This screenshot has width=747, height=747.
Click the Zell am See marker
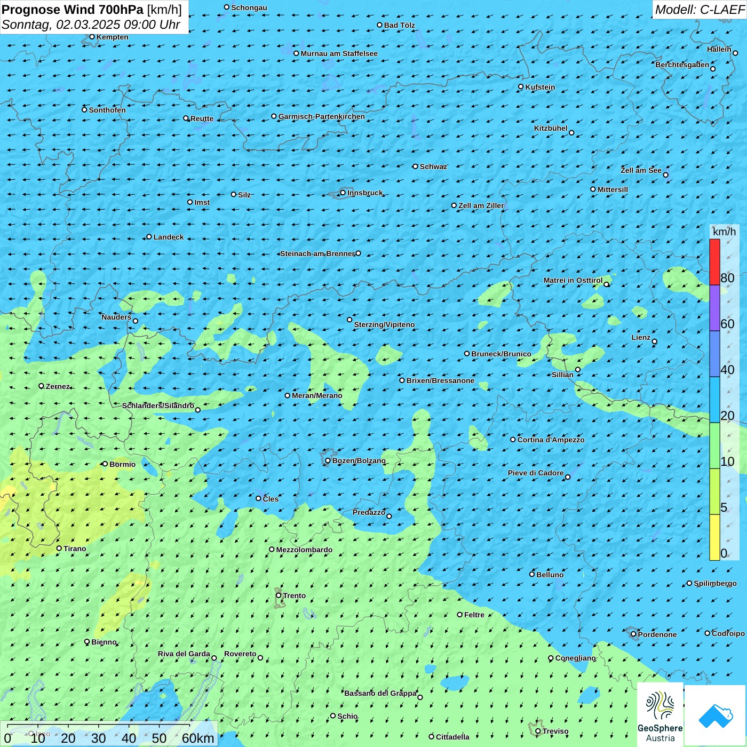(x=665, y=174)
